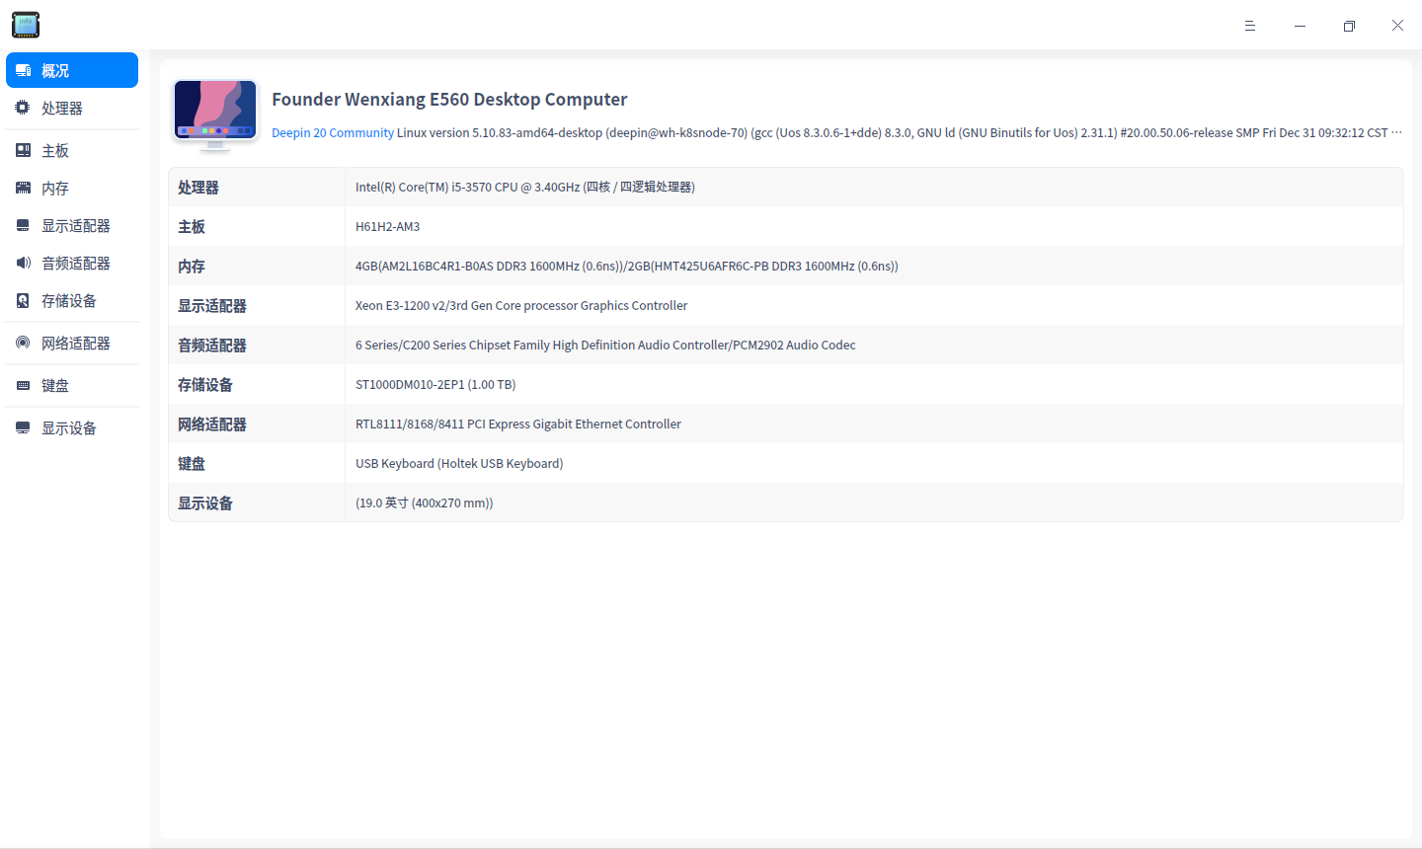Image resolution: width=1422 pixels, height=849 pixels.
Task: Open the Deepin 20 Community link
Action: tap(333, 133)
